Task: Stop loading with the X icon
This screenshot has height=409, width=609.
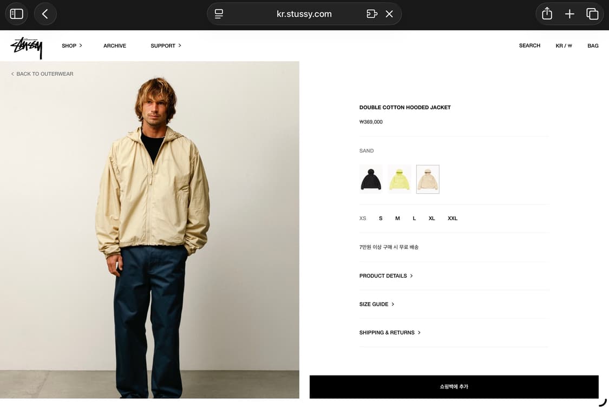Action: 389,14
